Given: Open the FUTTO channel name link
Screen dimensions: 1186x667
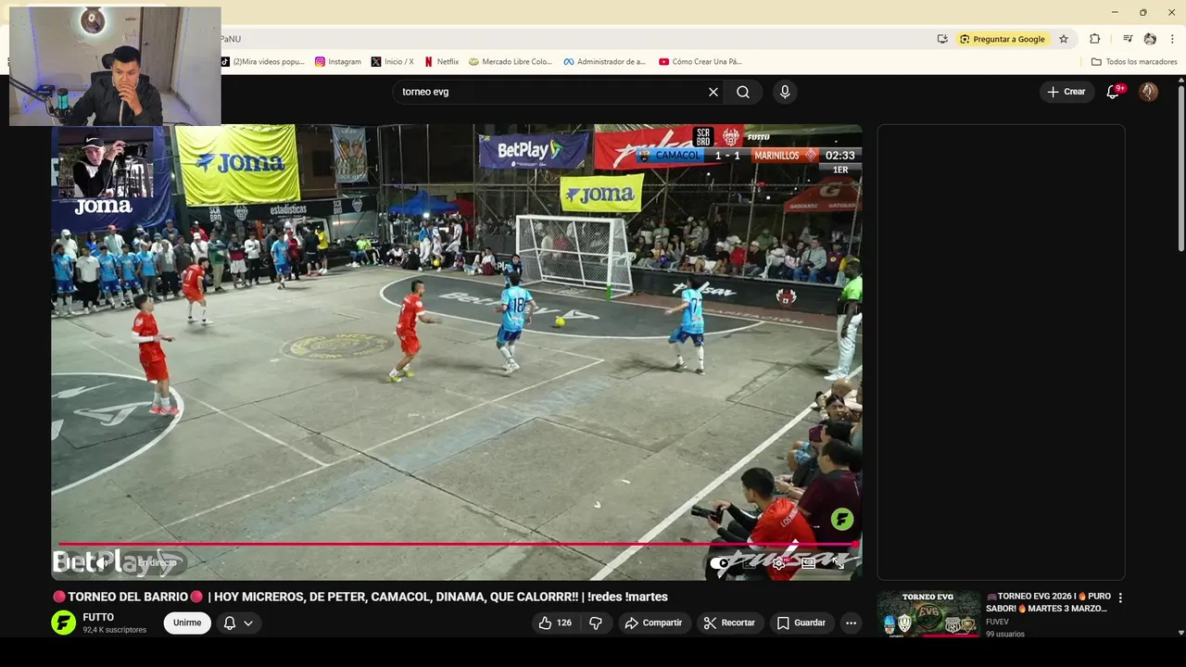Looking at the screenshot, I should 98,617.
